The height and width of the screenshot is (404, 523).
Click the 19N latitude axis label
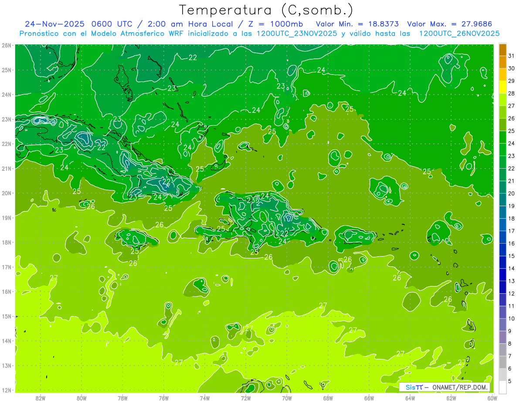[x=7, y=217]
